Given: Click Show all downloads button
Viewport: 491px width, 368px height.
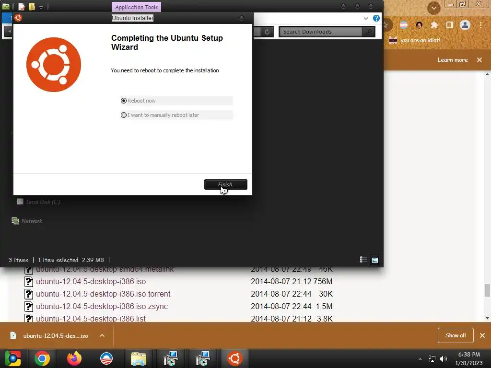Looking at the screenshot, I should (x=456, y=335).
